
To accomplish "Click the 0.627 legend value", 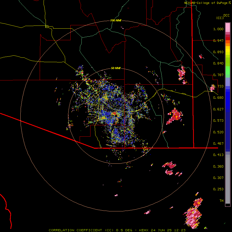I will [218, 109].
